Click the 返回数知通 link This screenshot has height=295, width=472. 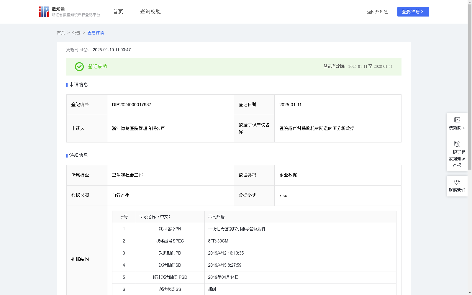point(377,12)
